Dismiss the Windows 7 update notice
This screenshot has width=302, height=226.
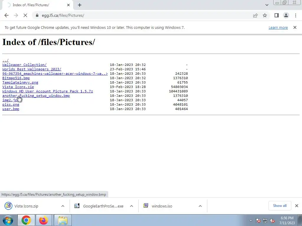click(295, 27)
